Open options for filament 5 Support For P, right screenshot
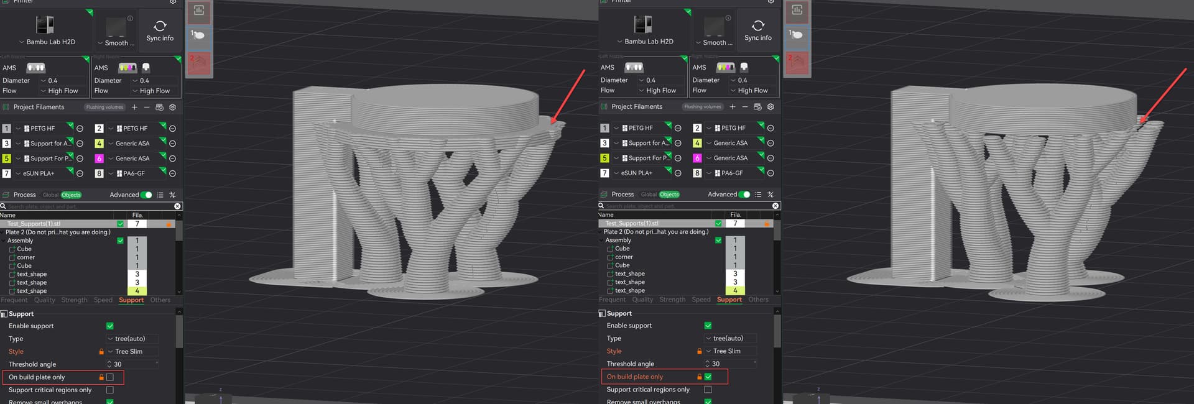Screen dimensions: 1194x404 678,158
